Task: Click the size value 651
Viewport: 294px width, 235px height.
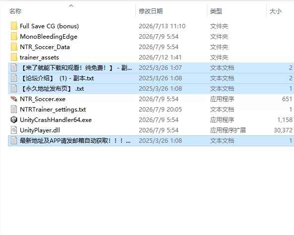Action: coord(287,99)
